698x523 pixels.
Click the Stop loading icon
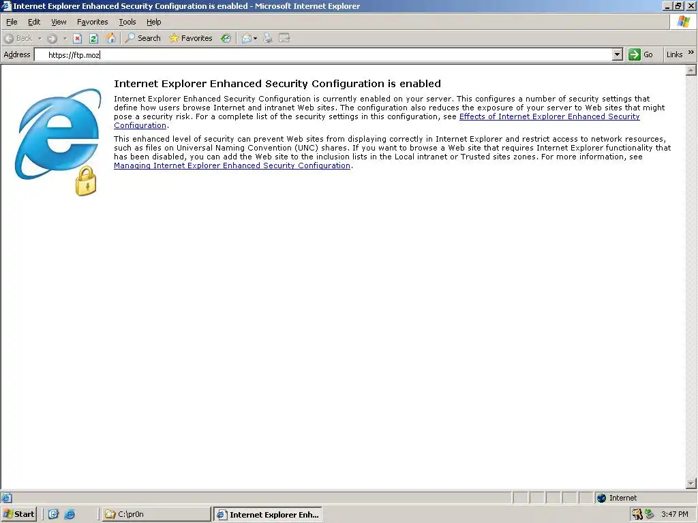tap(78, 38)
